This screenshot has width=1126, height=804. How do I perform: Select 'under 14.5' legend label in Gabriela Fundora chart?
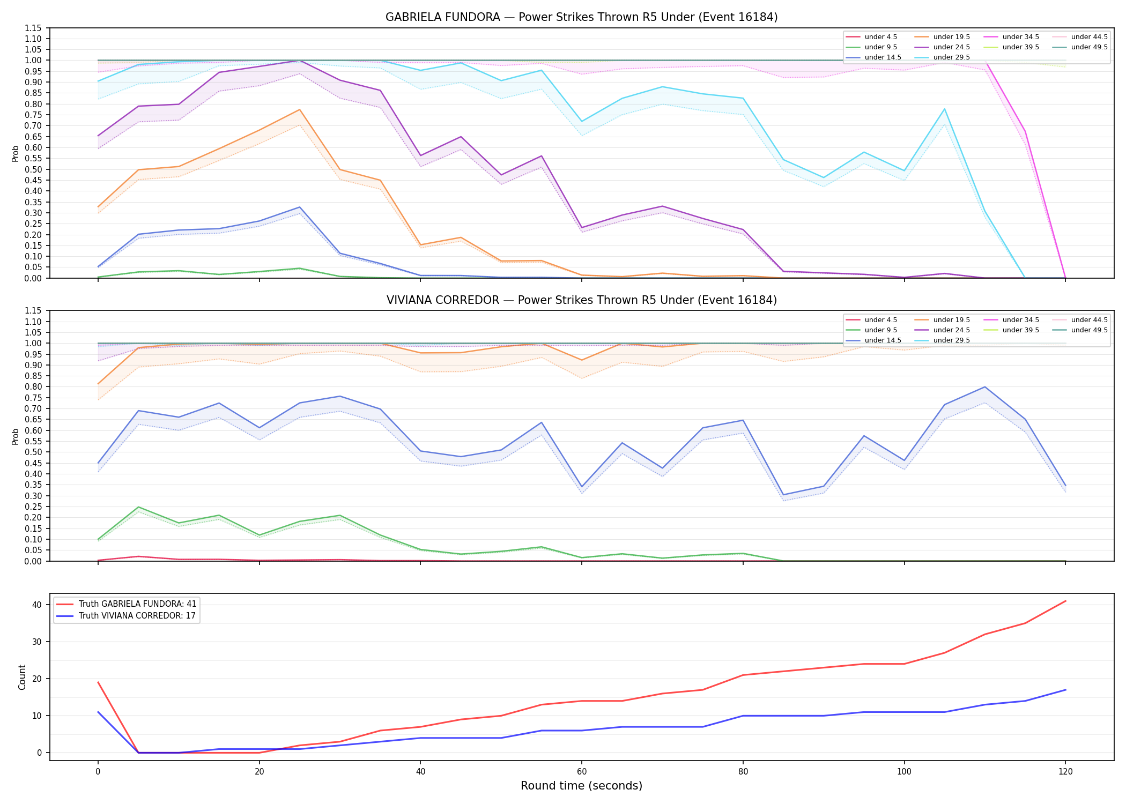tap(883, 57)
